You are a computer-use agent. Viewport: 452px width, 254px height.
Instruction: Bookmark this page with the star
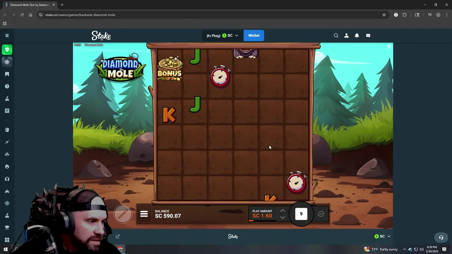384,15
